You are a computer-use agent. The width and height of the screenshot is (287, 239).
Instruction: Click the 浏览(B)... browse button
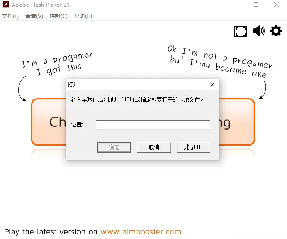pos(193,147)
